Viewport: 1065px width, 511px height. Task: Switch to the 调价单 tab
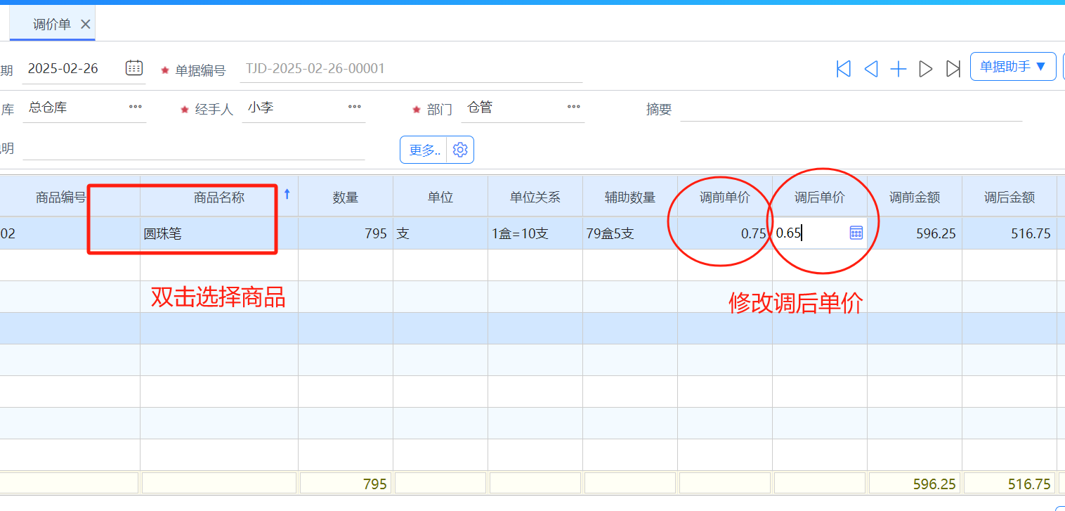point(51,25)
